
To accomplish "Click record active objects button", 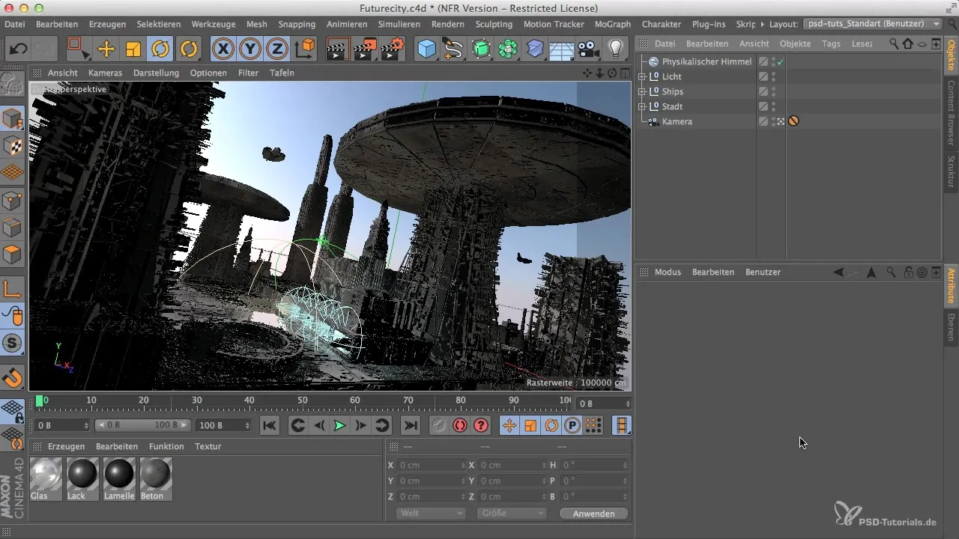I will pyautogui.click(x=438, y=425).
